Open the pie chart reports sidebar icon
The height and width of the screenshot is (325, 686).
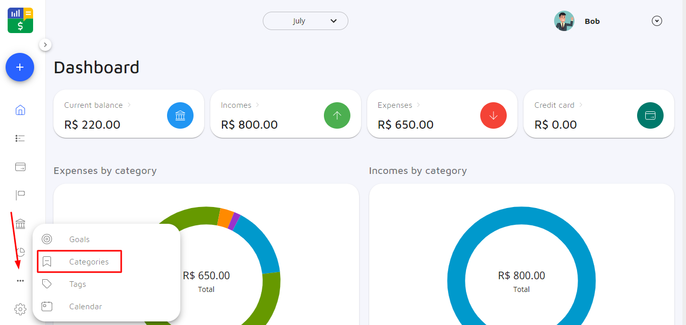coord(20,252)
